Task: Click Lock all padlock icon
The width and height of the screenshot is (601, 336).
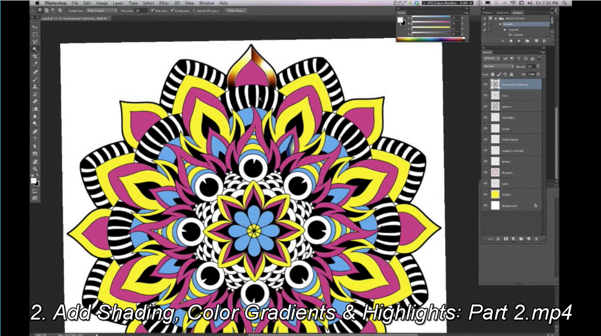Action: click(511, 74)
